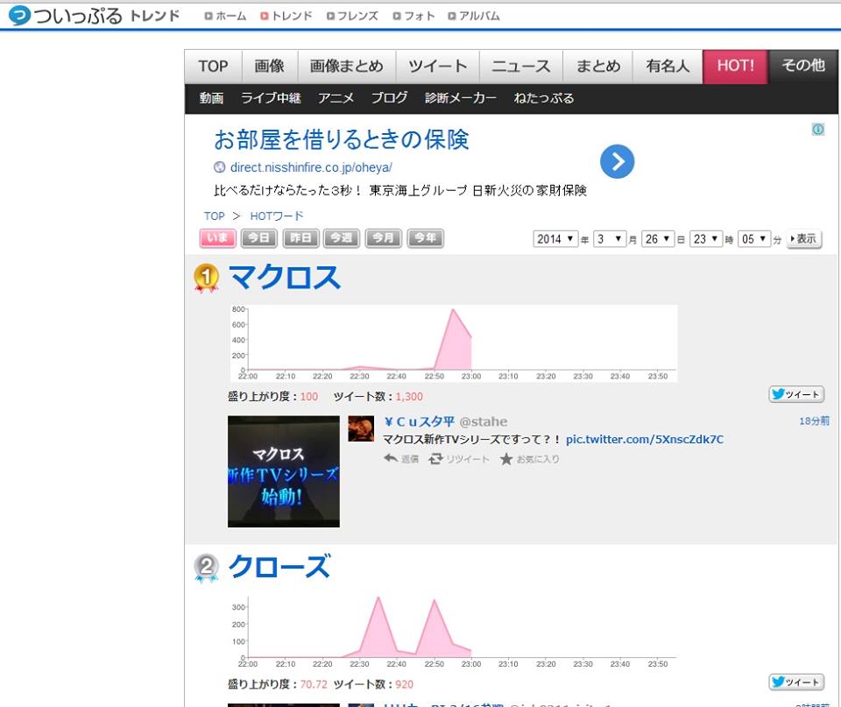Click the silver rank 2 medal icon
This screenshot has width=841, height=707.
[x=206, y=568]
